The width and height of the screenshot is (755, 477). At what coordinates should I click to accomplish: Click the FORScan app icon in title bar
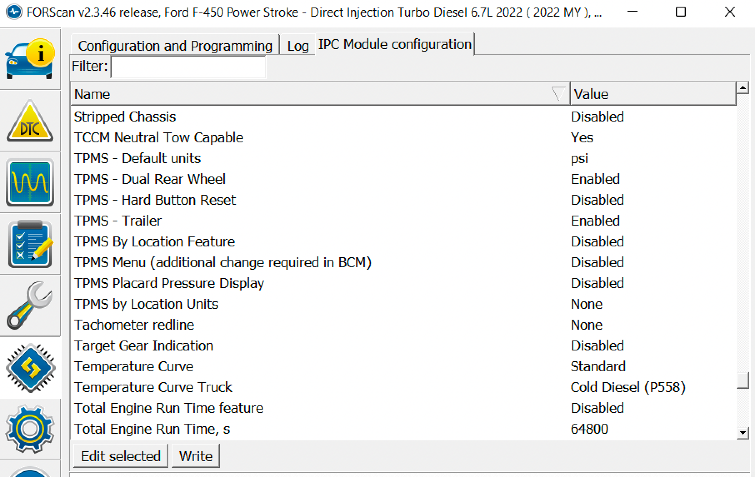[14, 12]
